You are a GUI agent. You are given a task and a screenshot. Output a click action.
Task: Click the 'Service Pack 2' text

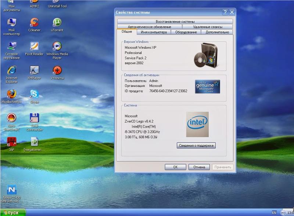click(136, 58)
